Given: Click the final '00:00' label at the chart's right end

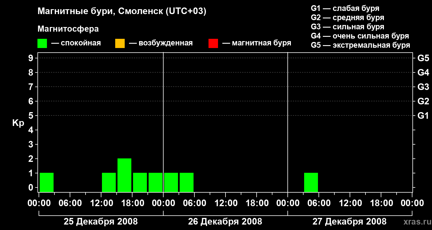Looking at the screenshot, I should click(x=412, y=203).
